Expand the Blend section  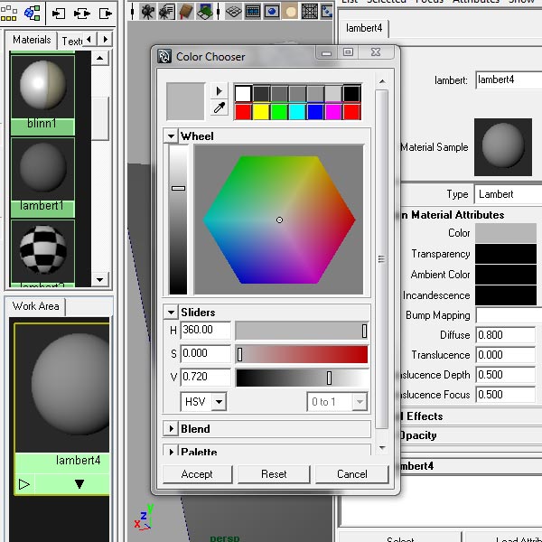(171, 428)
